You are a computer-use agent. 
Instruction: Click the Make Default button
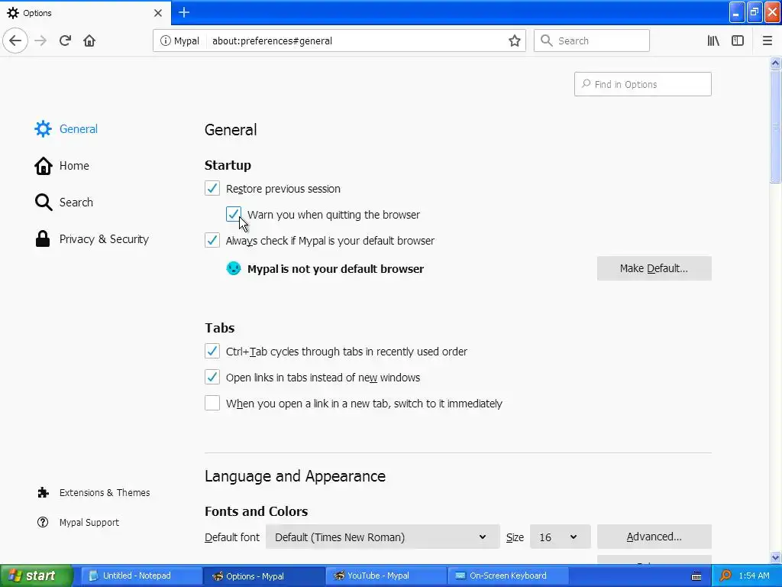point(654,268)
